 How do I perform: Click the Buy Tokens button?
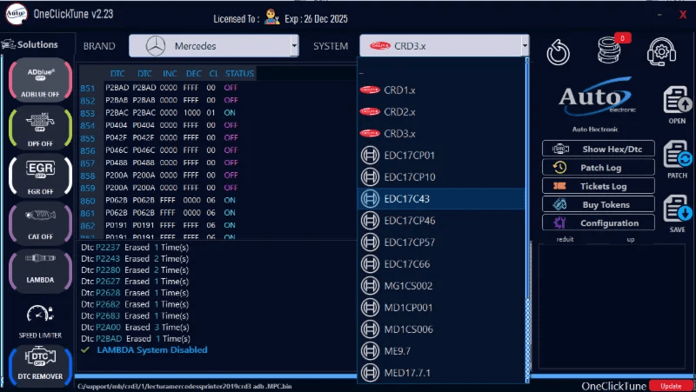(598, 204)
